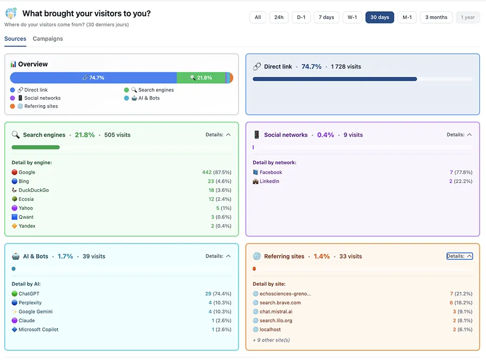The image size is (486, 361).
Task: Click the robot icon on AI & Bots panel
Action: point(15,256)
